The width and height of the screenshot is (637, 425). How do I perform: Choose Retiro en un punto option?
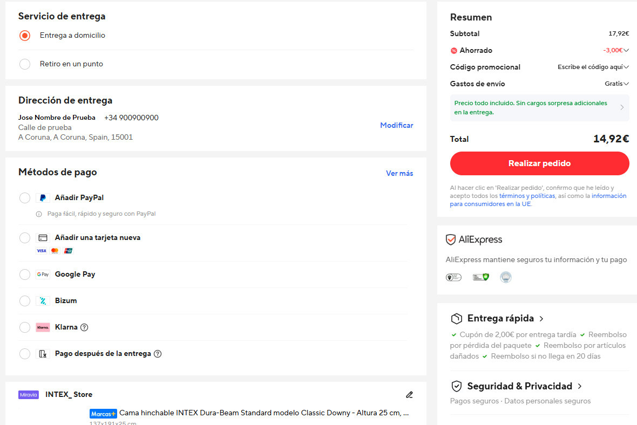tap(25, 64)
